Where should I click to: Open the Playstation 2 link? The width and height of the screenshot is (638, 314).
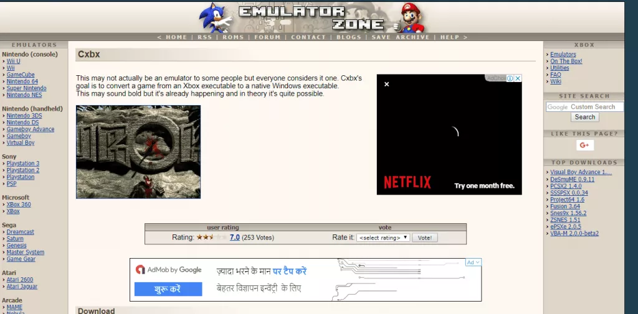click(23, 170)
